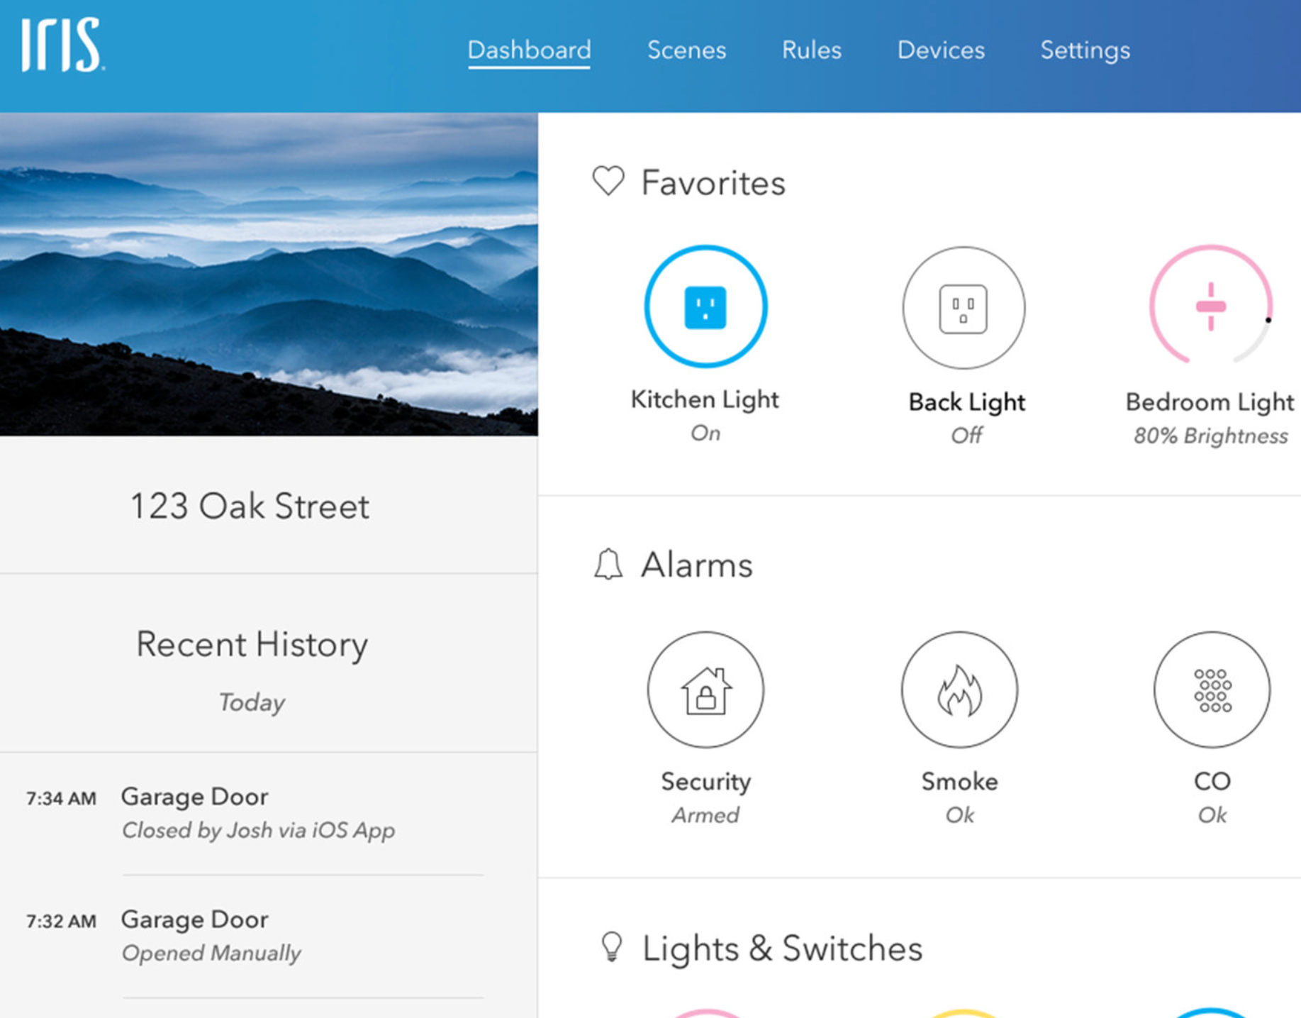This screenshot has width=1301, height=1018.
Task: Open the mountain landscape home photo
Action: [x=269, y=274]
